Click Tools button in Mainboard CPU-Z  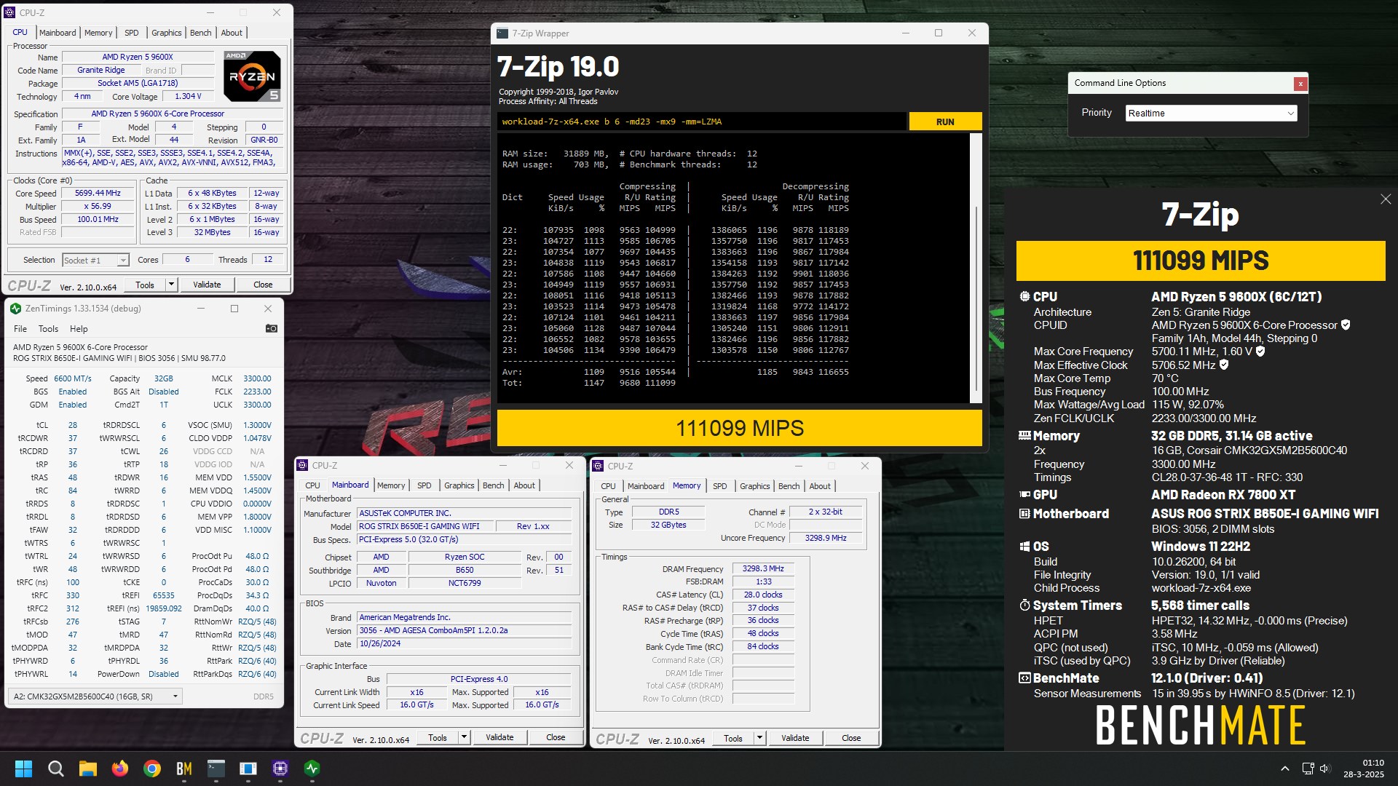[x=438, y=737]
